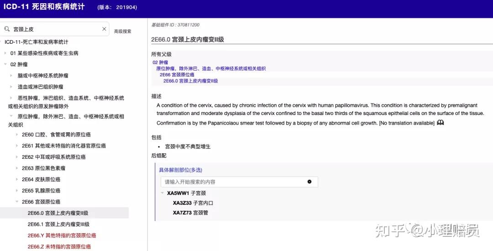Open 高级搜索 advanced search
The height and width of the screenshot is (251, 493).
tap(123, 31)
